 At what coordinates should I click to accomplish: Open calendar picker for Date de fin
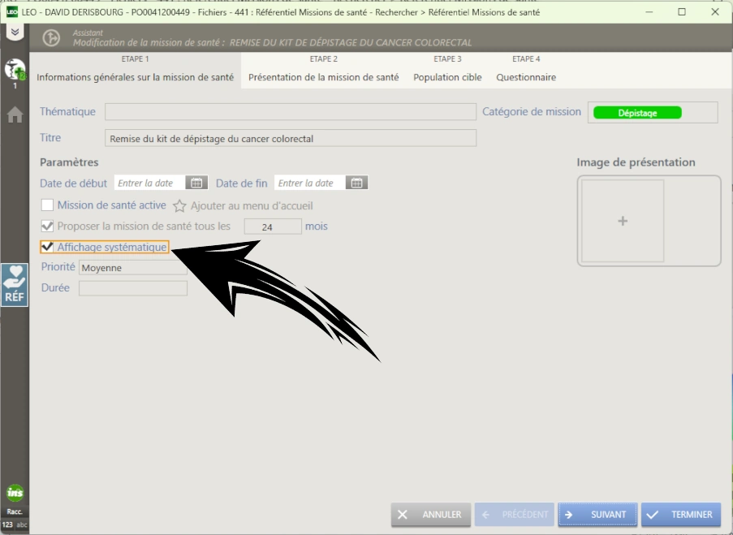(356, 183)
